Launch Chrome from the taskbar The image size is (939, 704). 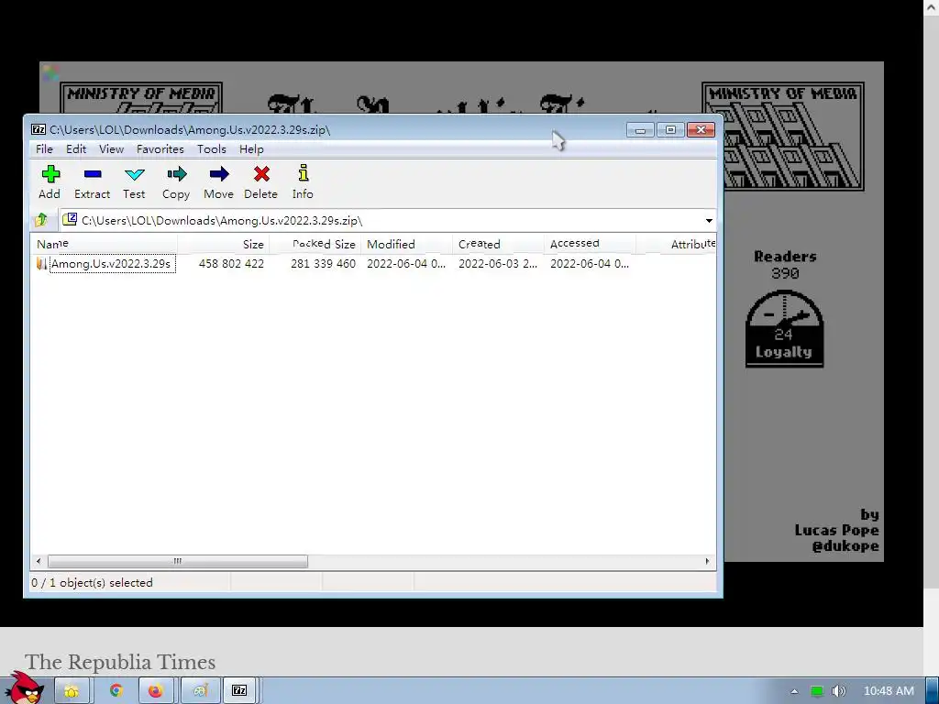[x=116, y=691]
